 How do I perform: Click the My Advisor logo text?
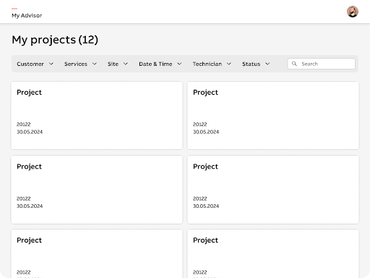point(27,15)
